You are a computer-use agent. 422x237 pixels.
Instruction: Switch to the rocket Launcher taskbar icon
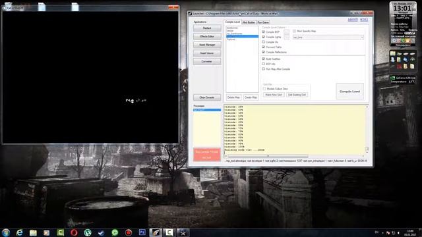point(156,232)
